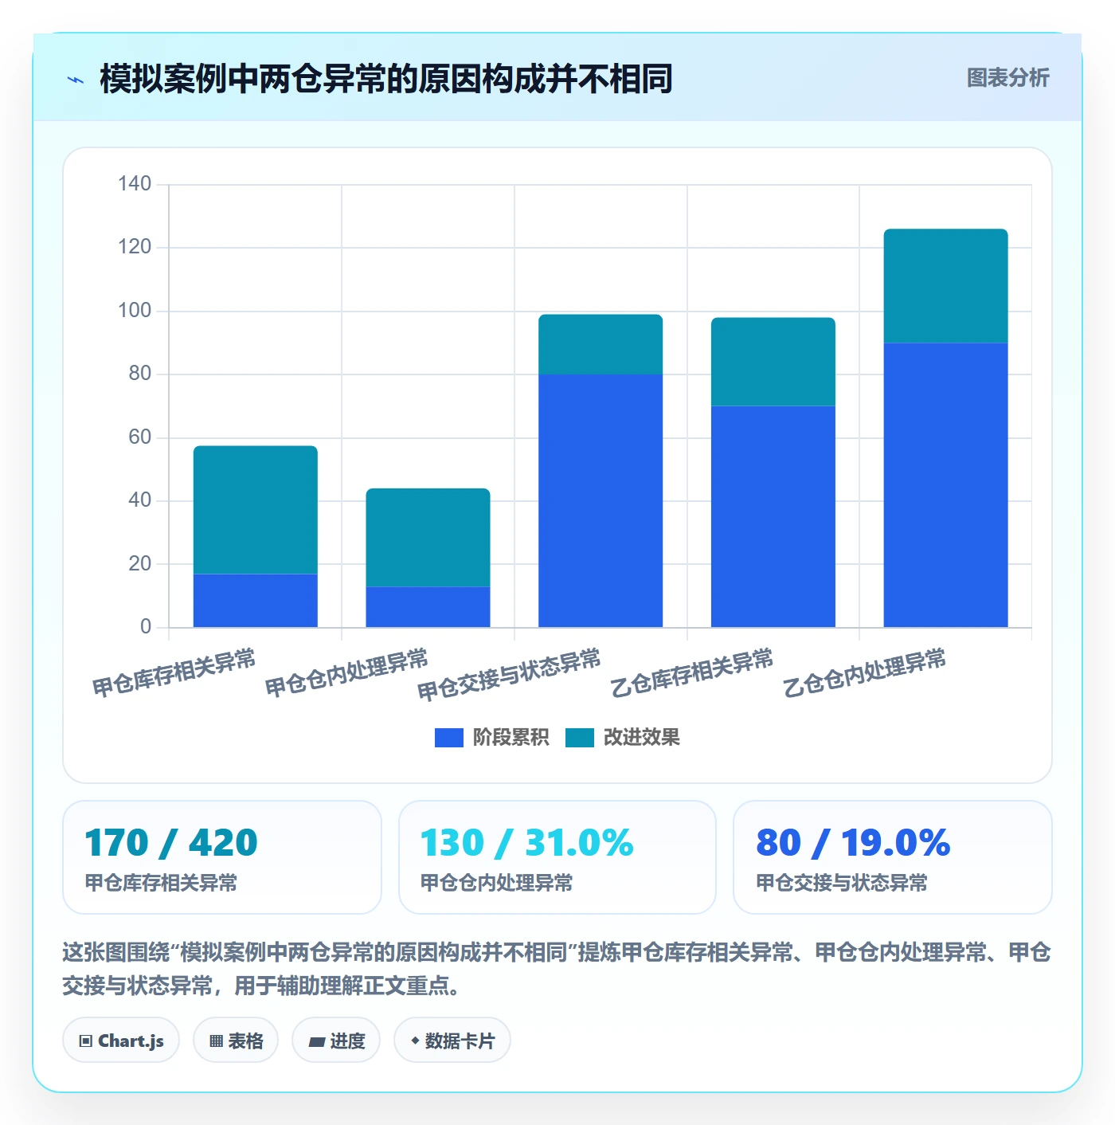
Task: Click teal 改进效果 bar of 甲仓仓内处理异常
Action: (x=428, y=538)
